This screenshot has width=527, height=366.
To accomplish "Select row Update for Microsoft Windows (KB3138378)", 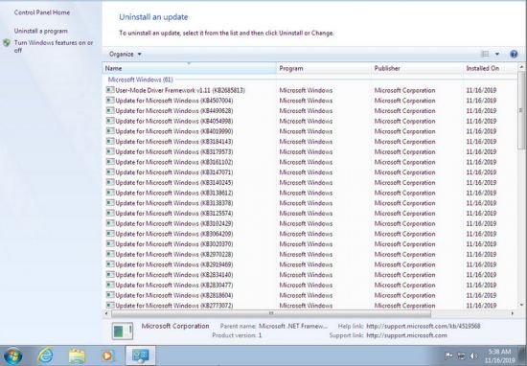I will coord(309,203).
